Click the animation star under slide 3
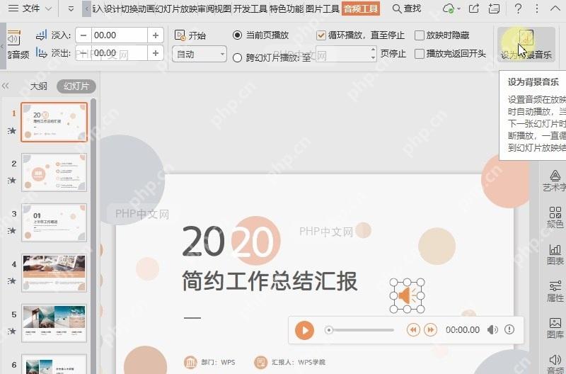 12,230
